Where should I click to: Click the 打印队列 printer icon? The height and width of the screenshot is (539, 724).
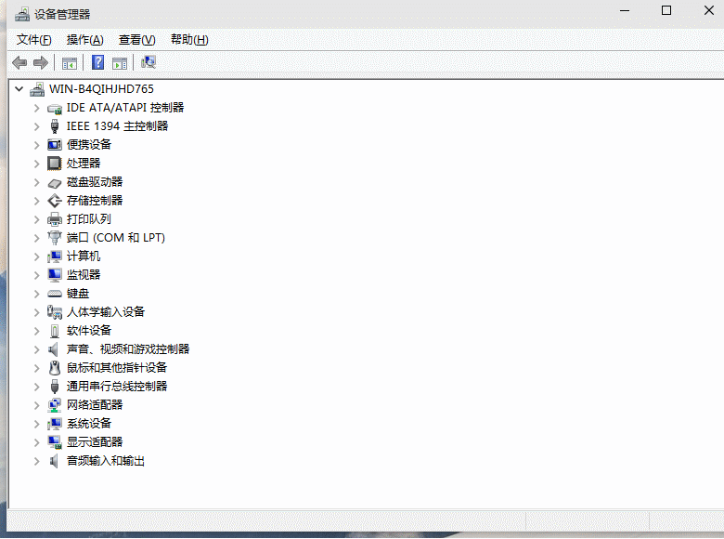point(55,219)
